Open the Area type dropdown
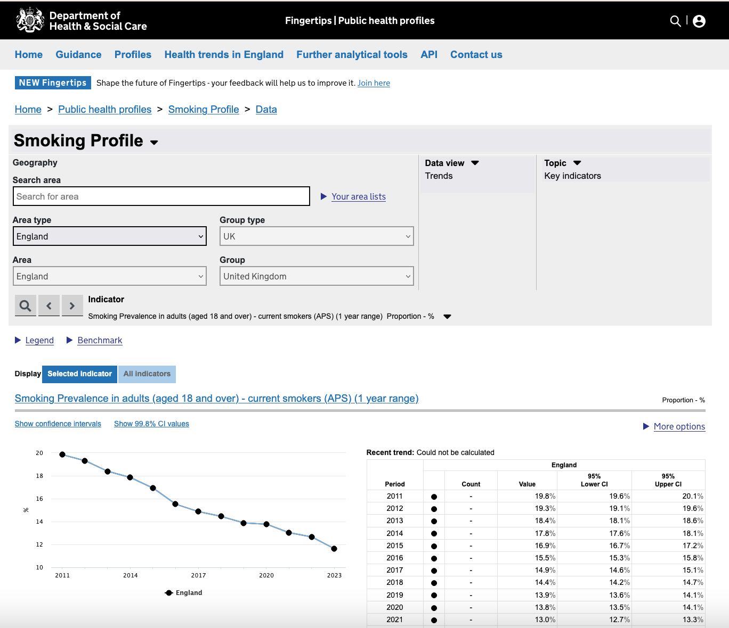This screenshot has width=729, height=628. [109, 236]
